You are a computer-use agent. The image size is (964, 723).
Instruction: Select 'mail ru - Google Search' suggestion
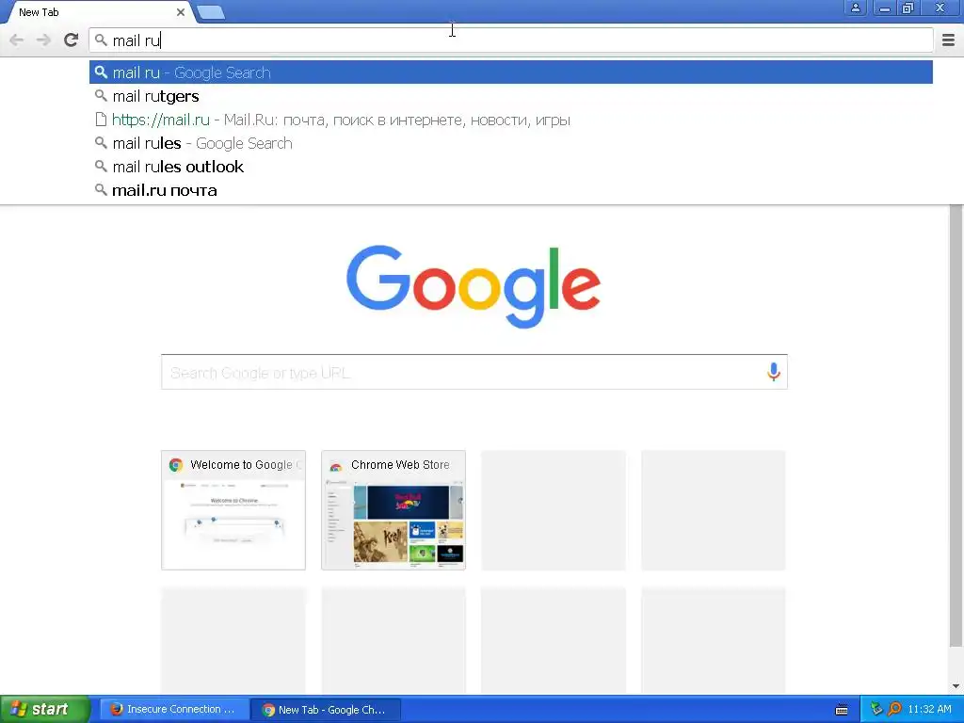[x=511, y=72]
